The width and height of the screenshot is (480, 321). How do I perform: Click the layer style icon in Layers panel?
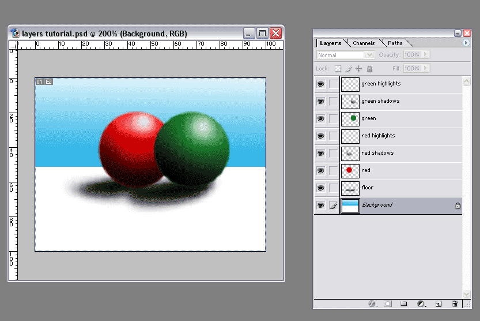[x=372, y=304]
